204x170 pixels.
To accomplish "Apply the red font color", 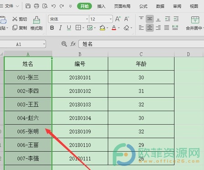I will pos(114,28).
